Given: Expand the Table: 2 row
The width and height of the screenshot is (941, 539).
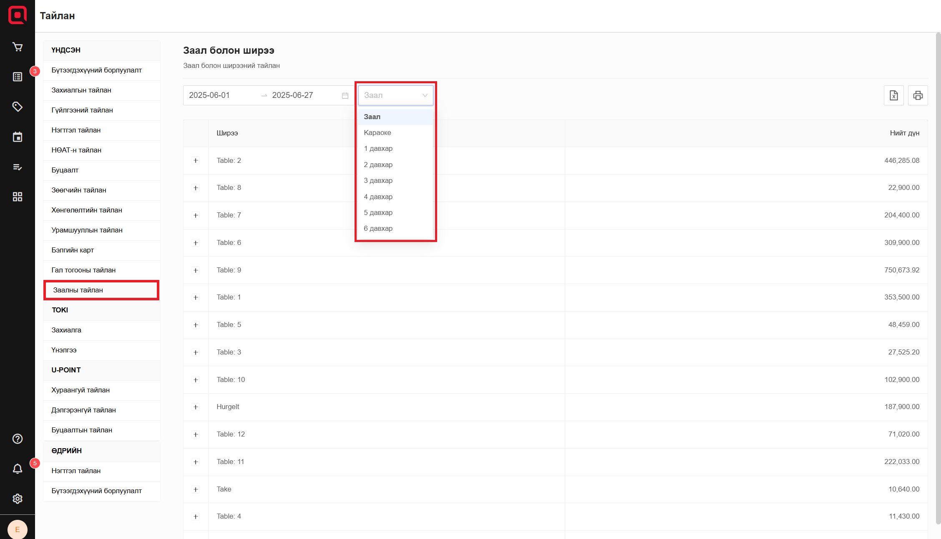Looking at the screenshot, I should coord(196,161).
